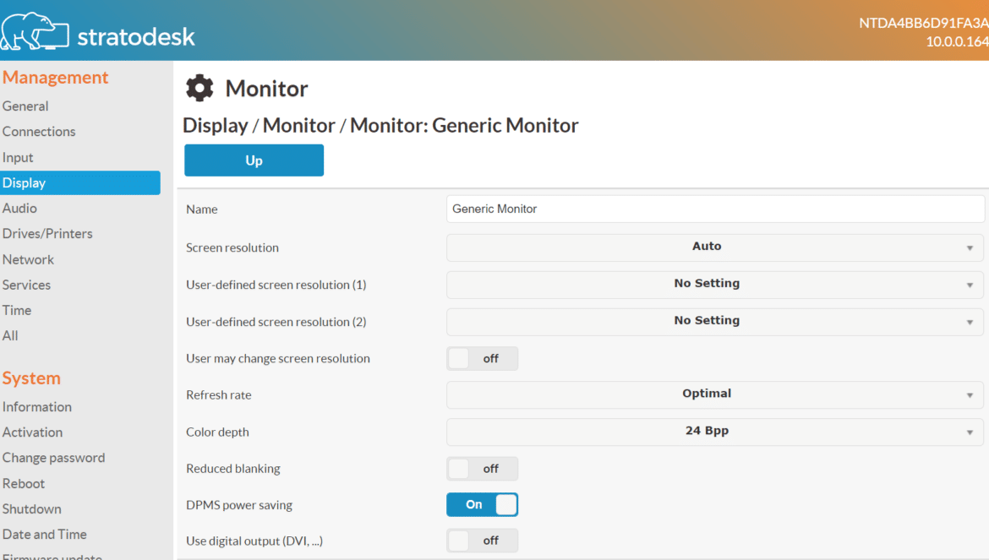
Task: Click the stratodesk brand name text
Action: point(135,36)
